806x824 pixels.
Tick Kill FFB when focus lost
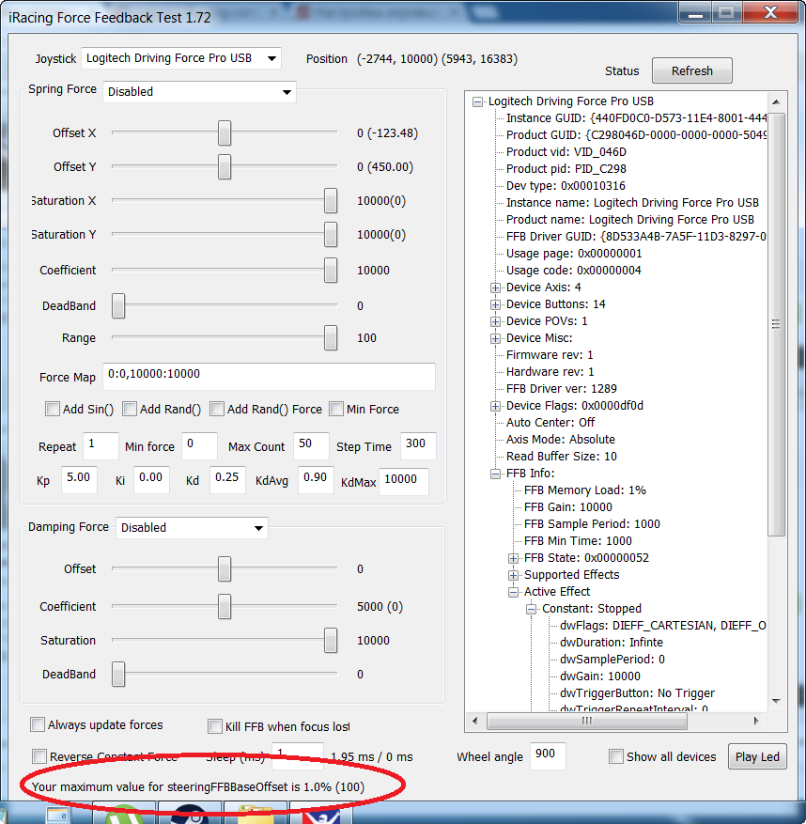(215, 726)
